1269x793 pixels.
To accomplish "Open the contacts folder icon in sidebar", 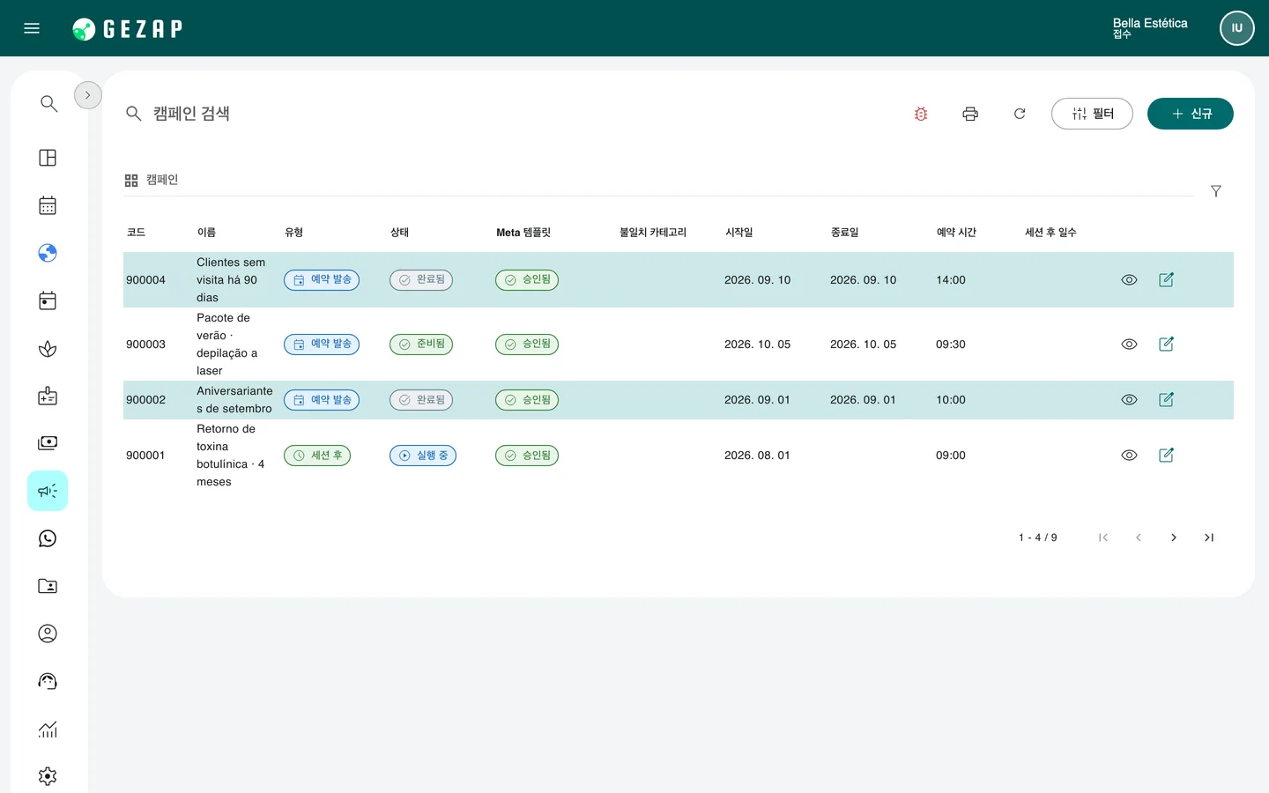I will (x=48, y=586).
